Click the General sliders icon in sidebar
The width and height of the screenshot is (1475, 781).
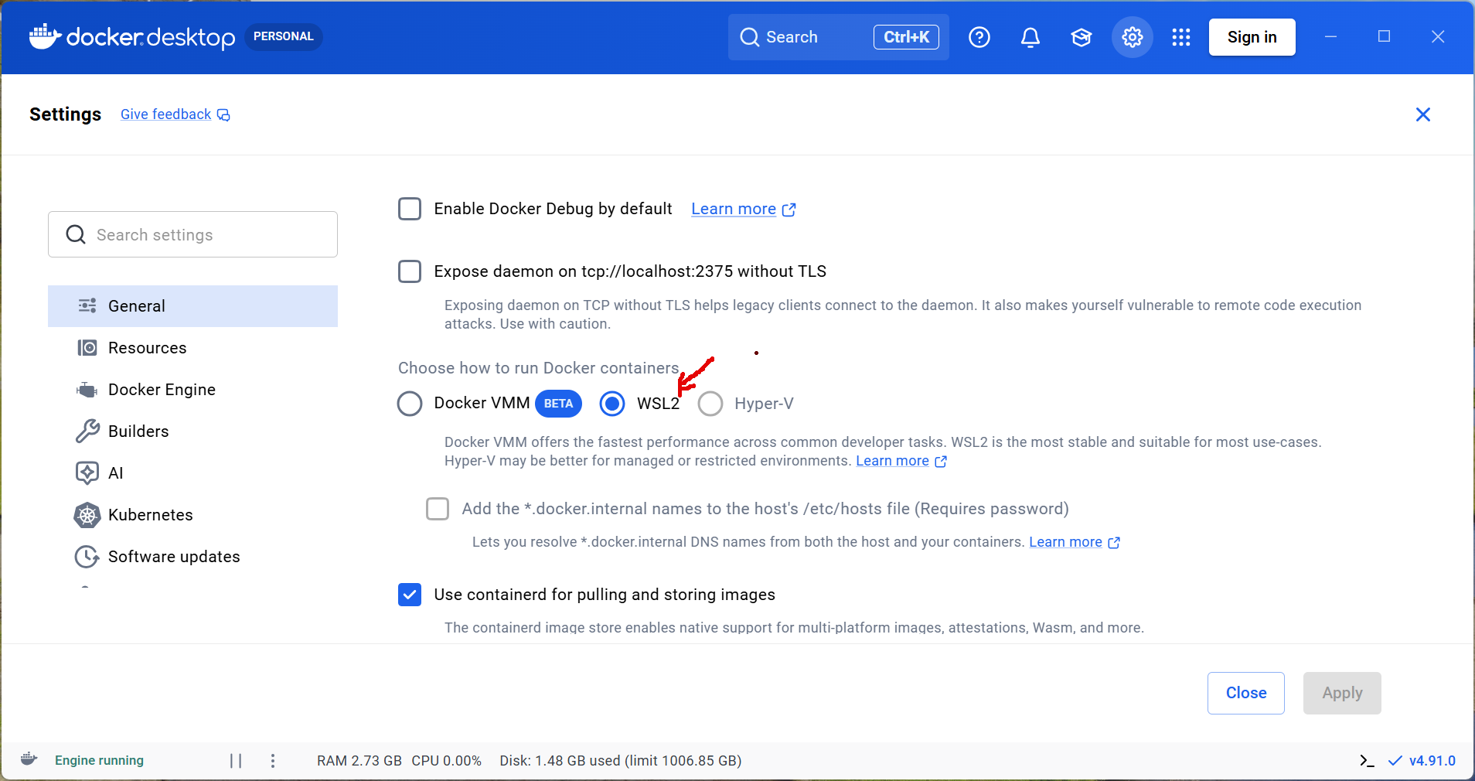(x=87, y=305)
